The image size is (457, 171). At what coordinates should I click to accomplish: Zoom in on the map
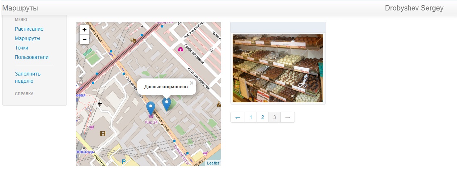tap(84, 30)
